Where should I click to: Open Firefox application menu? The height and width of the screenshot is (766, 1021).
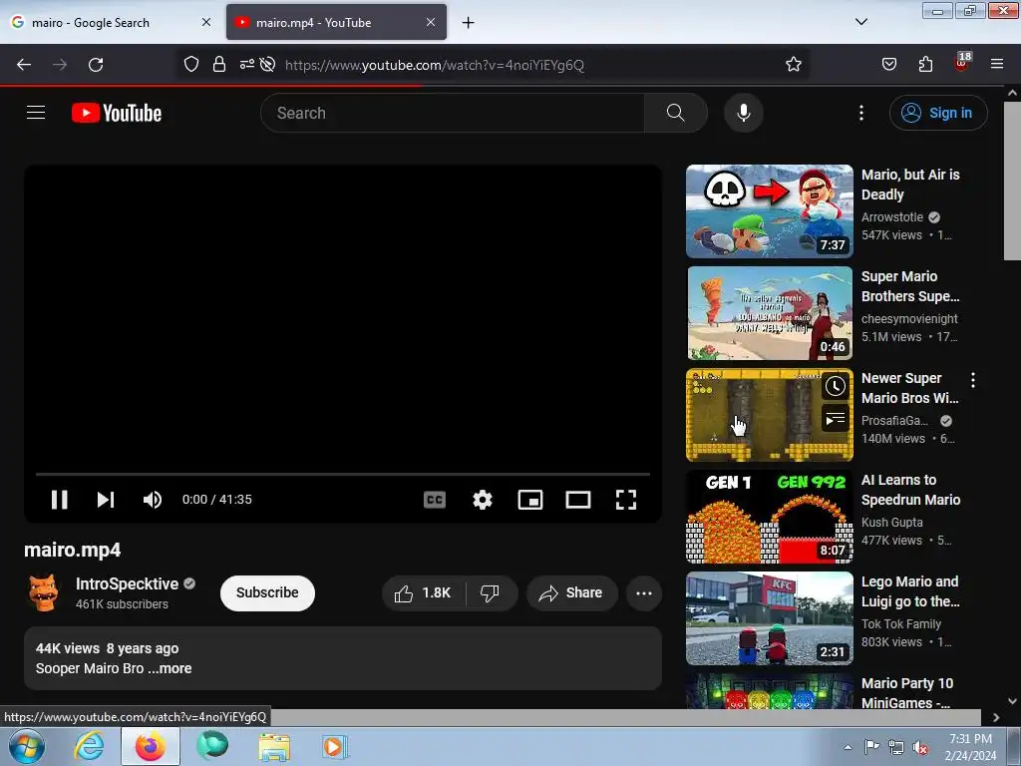[x=997, y=65]
